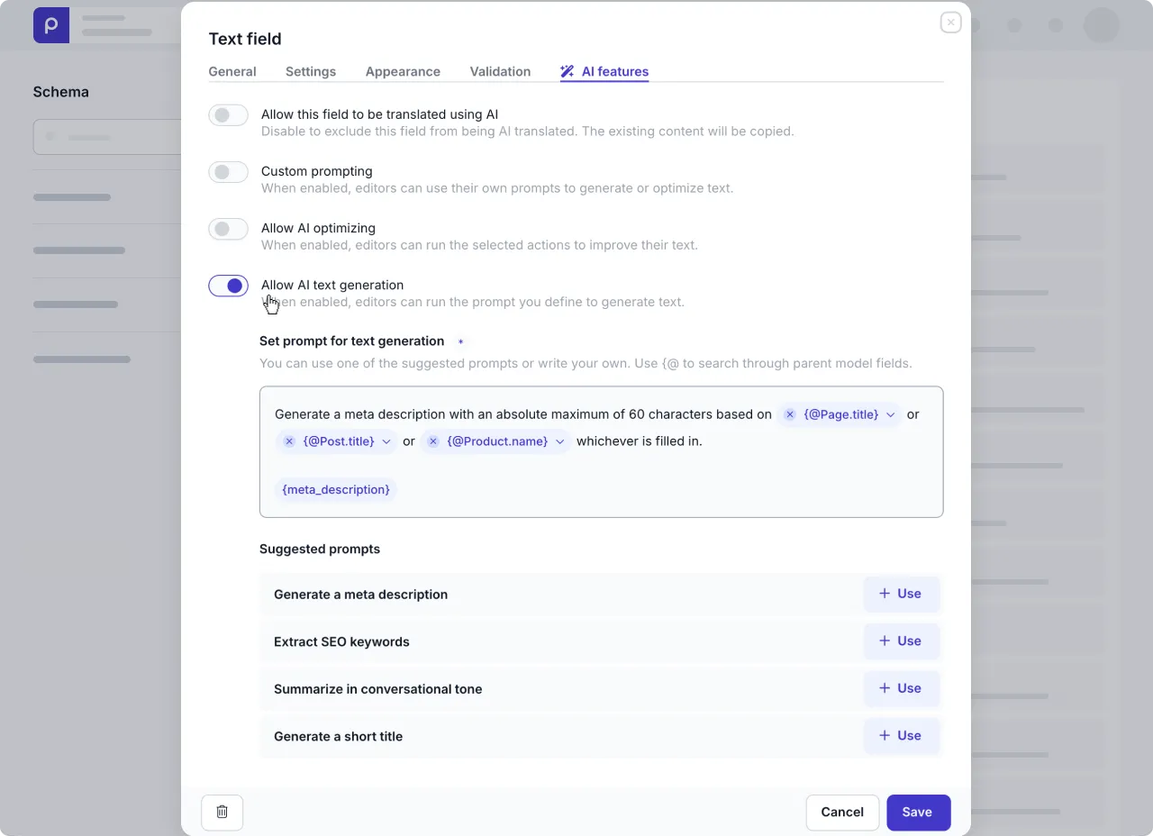
Task: Click the Schema search field in background
Action: (108, 137)
